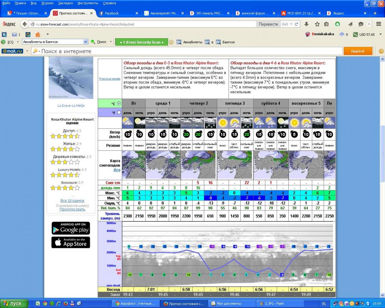Click the ICQ flower icon

pos(3,42)
